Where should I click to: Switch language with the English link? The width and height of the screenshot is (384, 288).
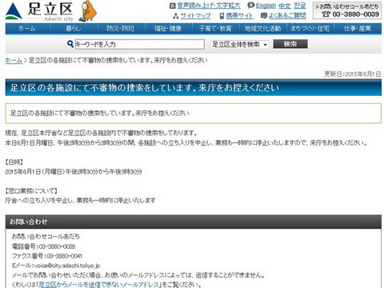tap(266, 6)
